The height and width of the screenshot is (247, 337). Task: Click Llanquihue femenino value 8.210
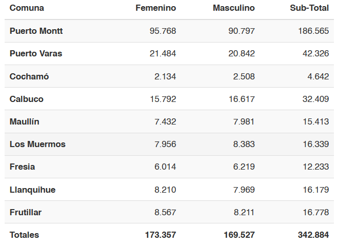coord(165,190)
